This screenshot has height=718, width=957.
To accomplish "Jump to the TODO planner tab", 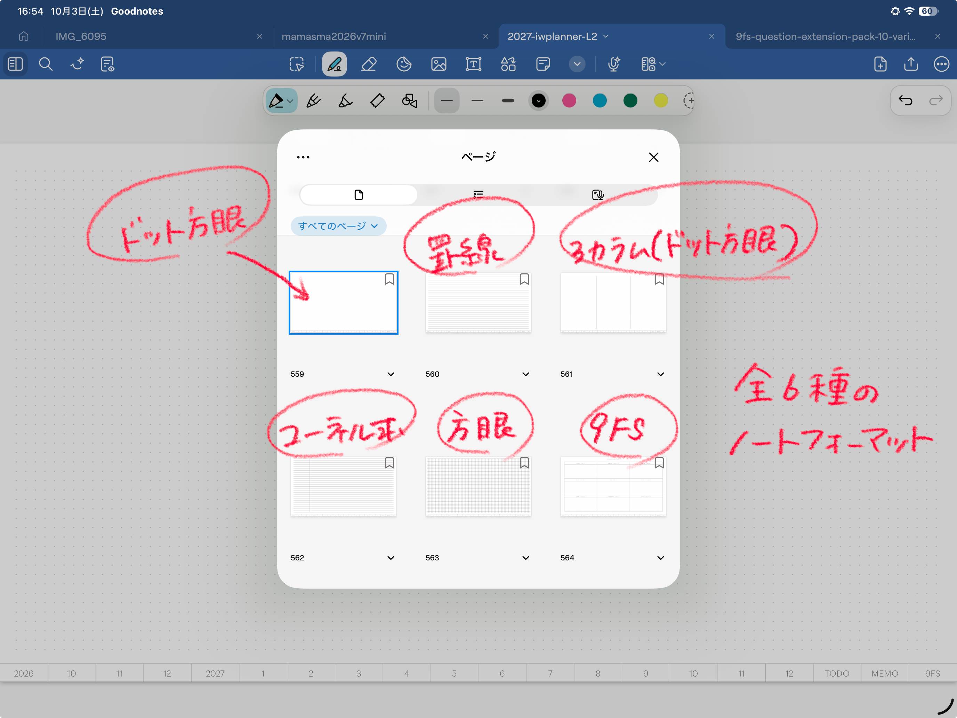I will click(837, 673).
